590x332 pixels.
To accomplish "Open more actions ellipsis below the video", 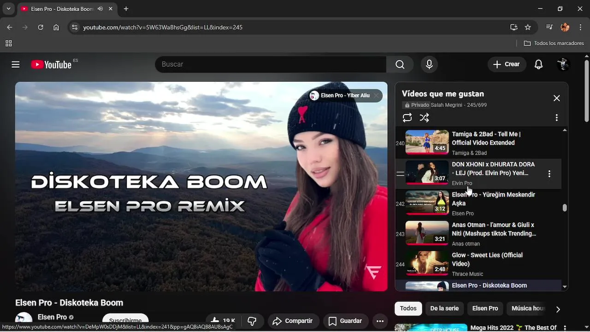I will pos(380,321).
